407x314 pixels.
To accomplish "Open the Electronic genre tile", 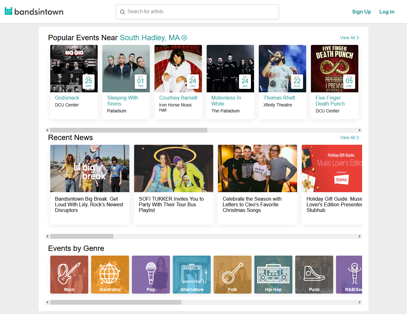I will (110, 274).
